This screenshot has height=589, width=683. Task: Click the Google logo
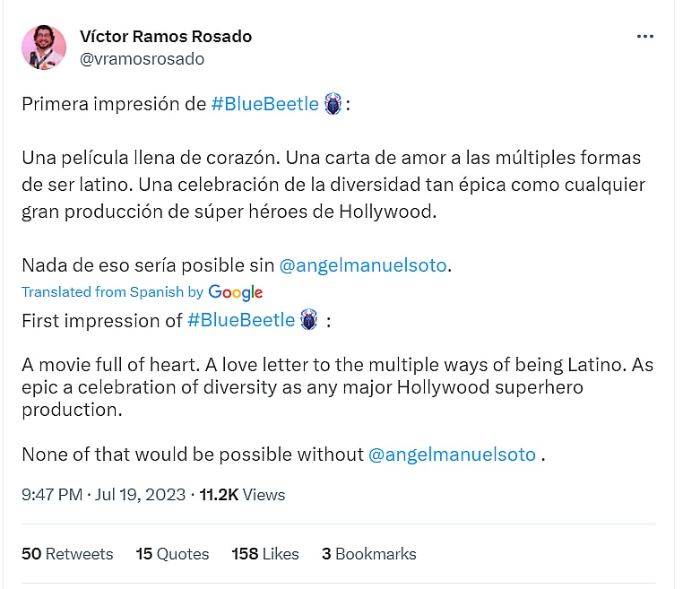click(x=236, y=292)
